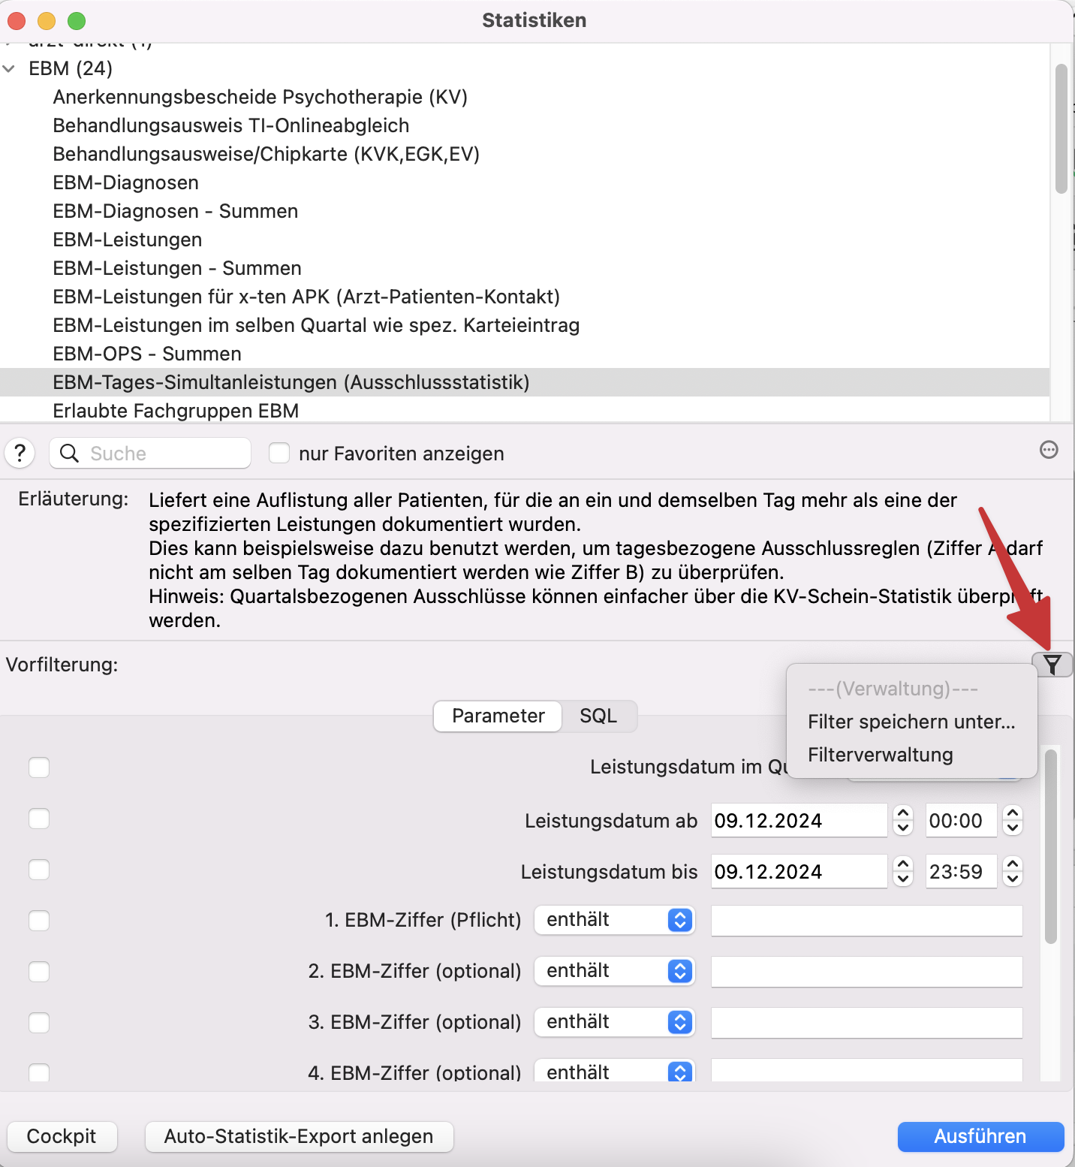Click the Leistungsdatum bis date field
This screenshot has height=1167, width=1075.
(x=799, y=871)
